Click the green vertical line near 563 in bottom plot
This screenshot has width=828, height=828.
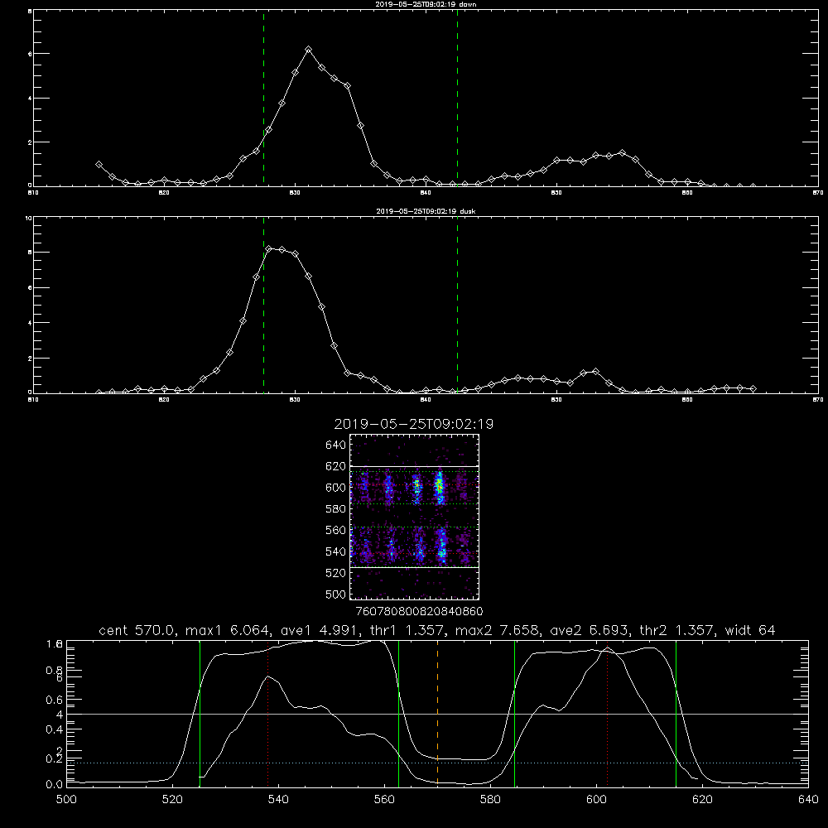tap(399, 714)
